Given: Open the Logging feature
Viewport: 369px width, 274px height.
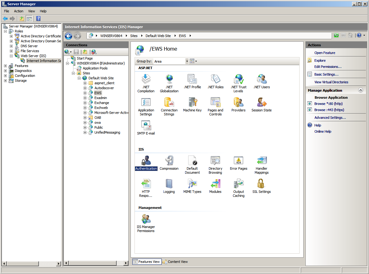Looking at the screenshot, I should click(x=169, y=186).
